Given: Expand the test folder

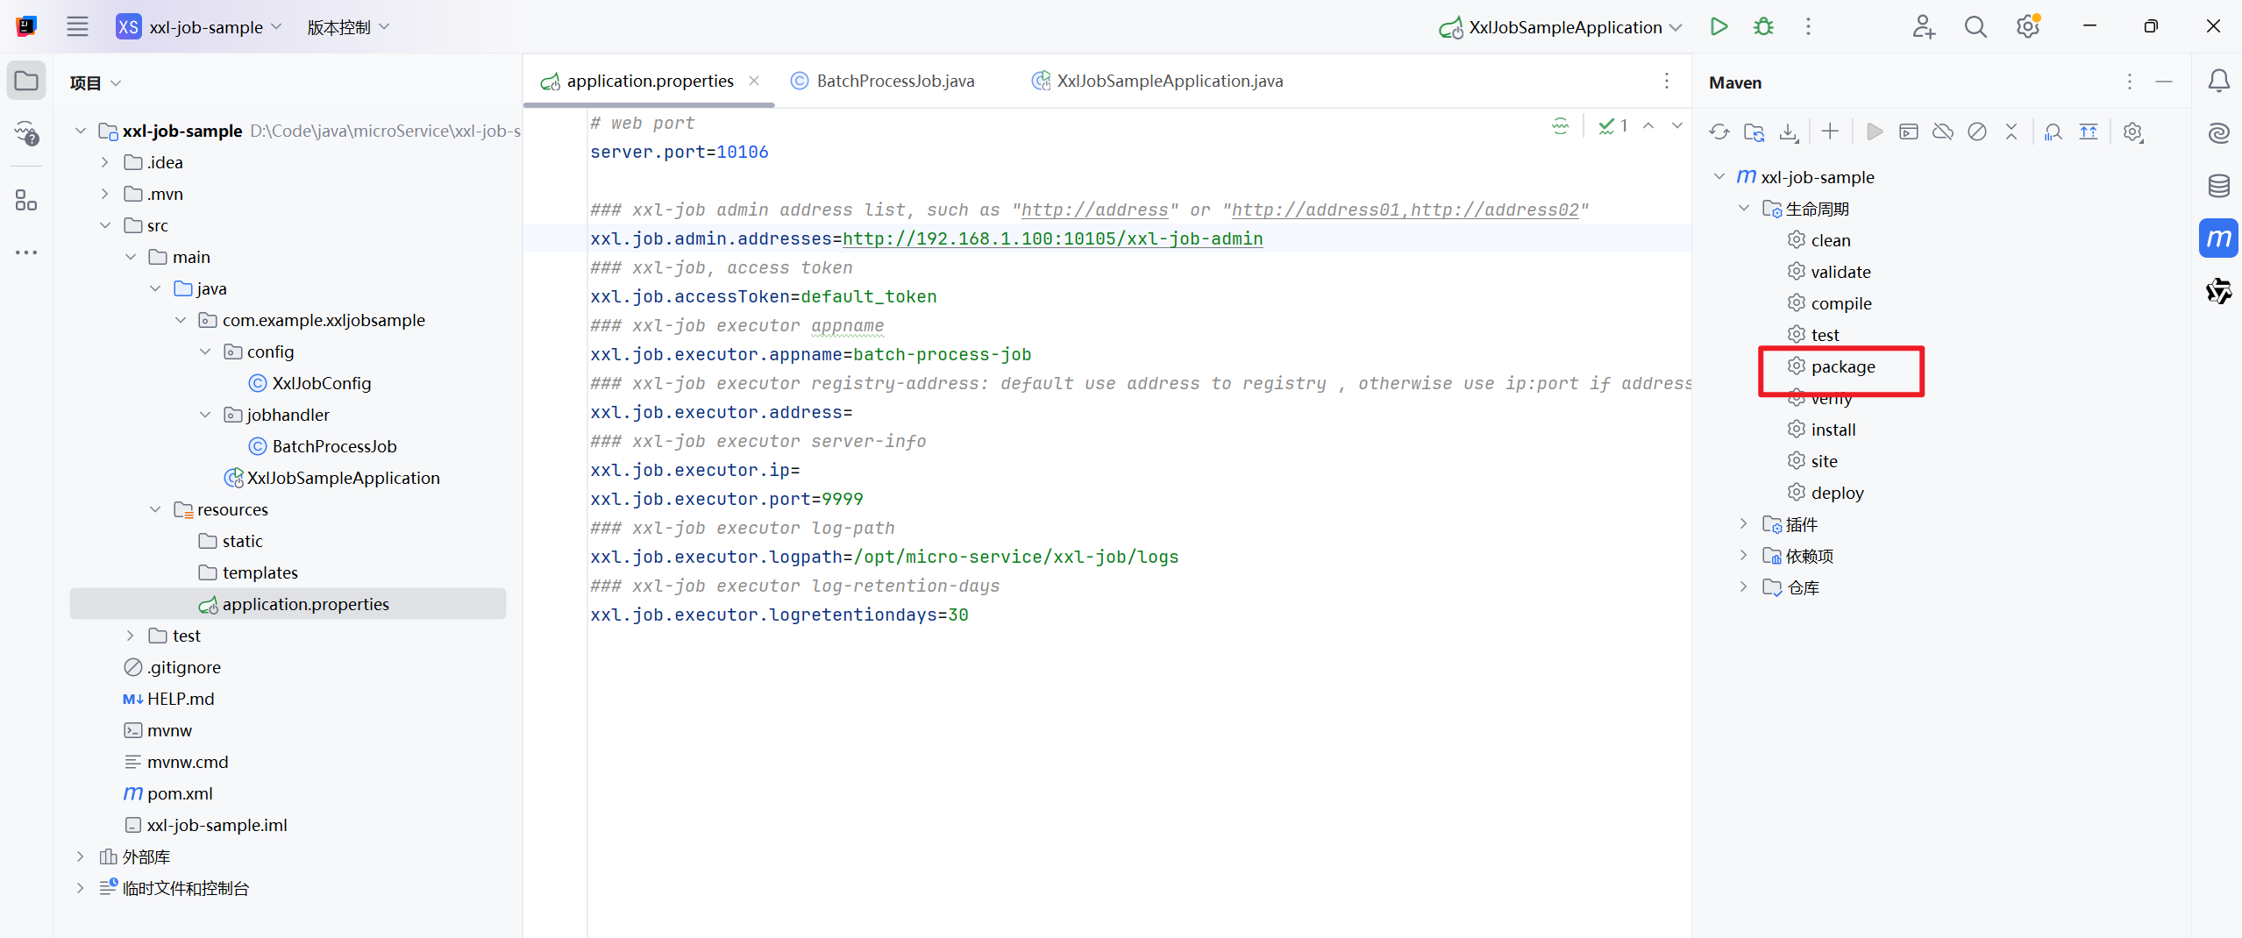Looking at the screenshot, I should (130, 636).
